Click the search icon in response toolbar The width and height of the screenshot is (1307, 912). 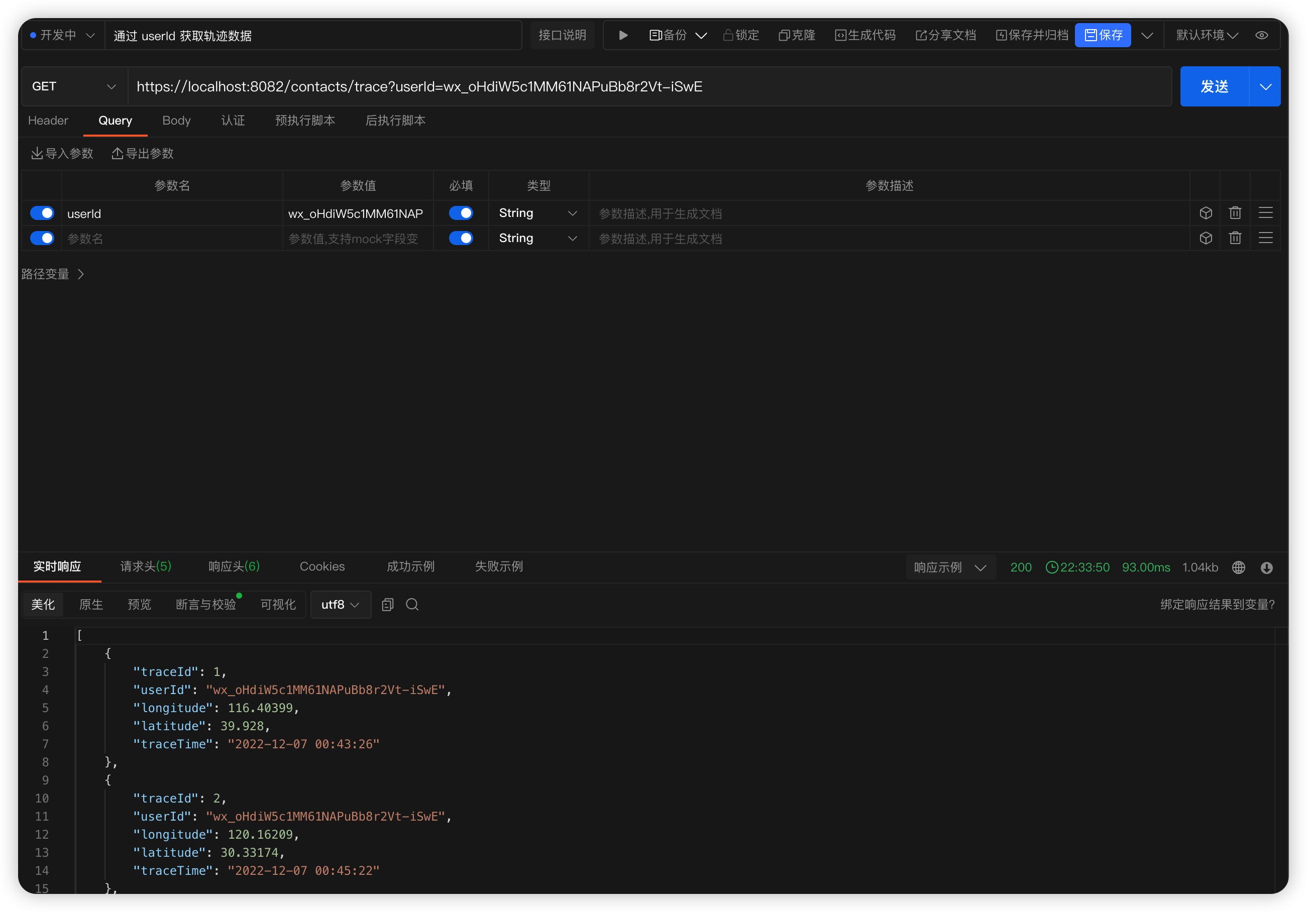click(412, 605)
